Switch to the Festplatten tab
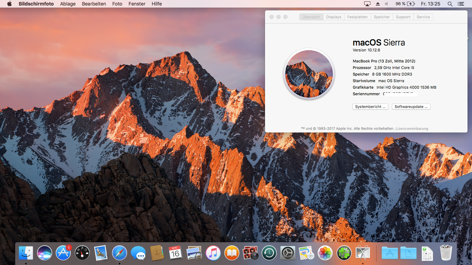 [x=357, y=17]
